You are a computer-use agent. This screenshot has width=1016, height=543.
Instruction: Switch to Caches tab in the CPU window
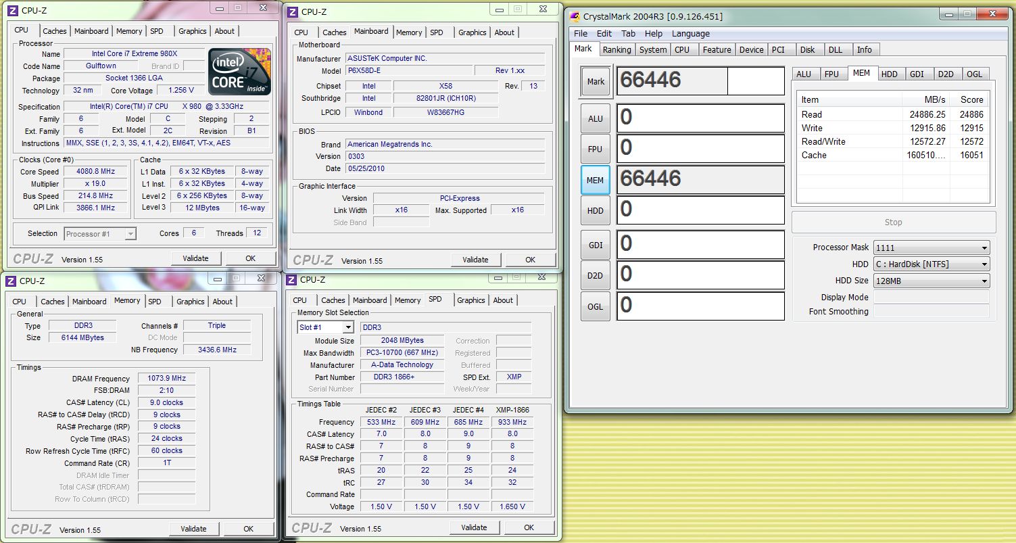click(55, 31)
